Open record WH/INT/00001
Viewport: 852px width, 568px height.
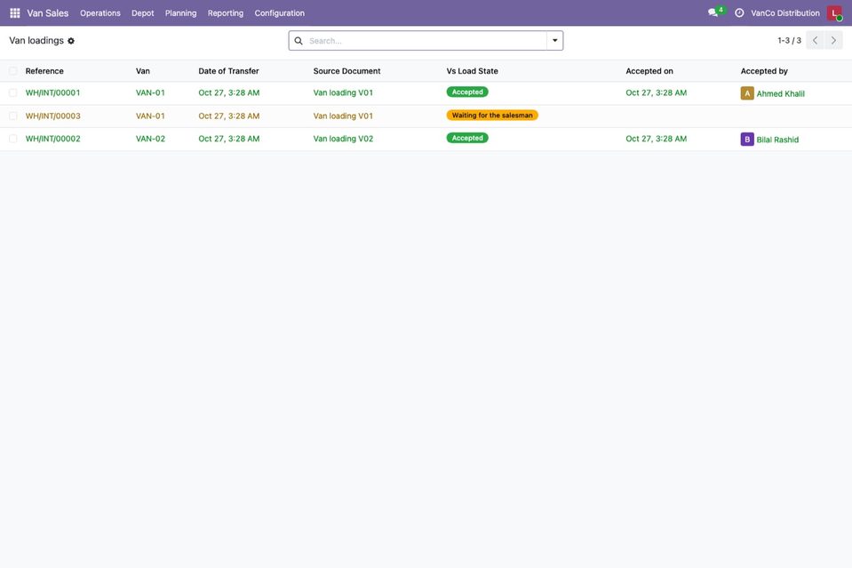(52, 93)
